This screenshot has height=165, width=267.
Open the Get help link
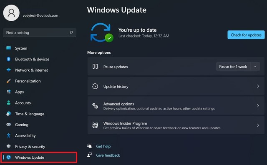[103, 146]
